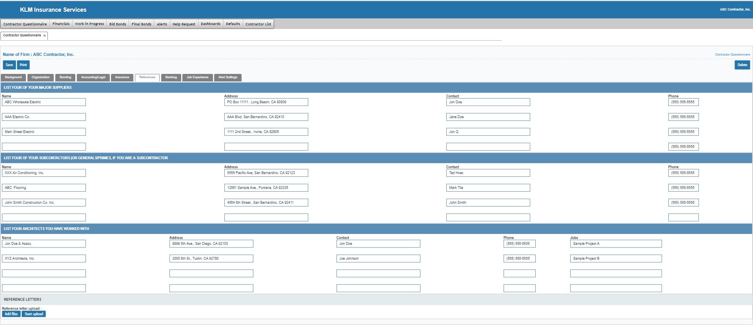753x325 pixels.
Task: Show the Job Experience tab
Action: (197, 77)
